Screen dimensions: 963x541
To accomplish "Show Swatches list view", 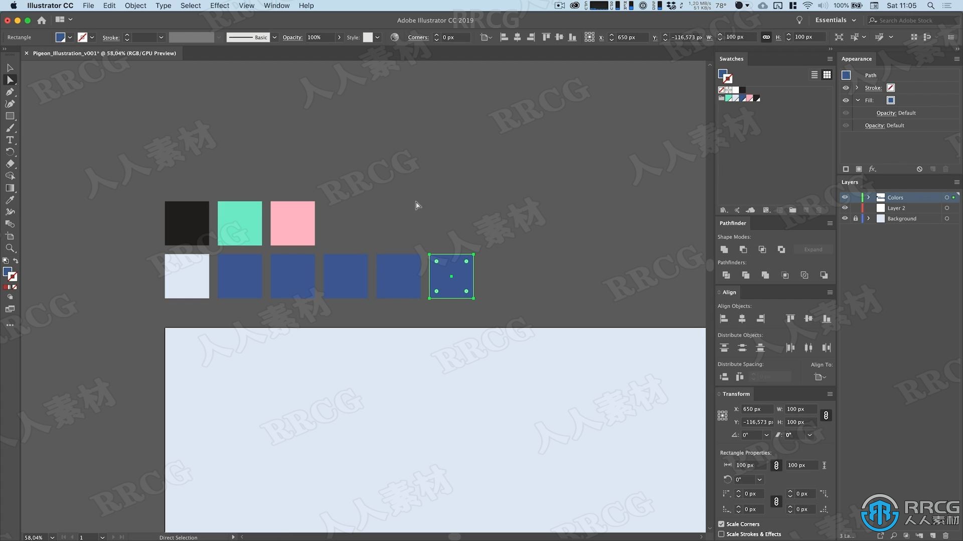I will pyautogui.click(x=815, y=75).
